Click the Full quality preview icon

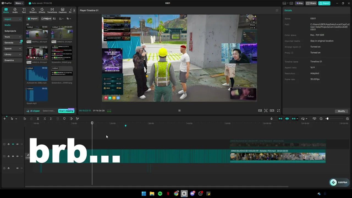[x=260, y=111]
